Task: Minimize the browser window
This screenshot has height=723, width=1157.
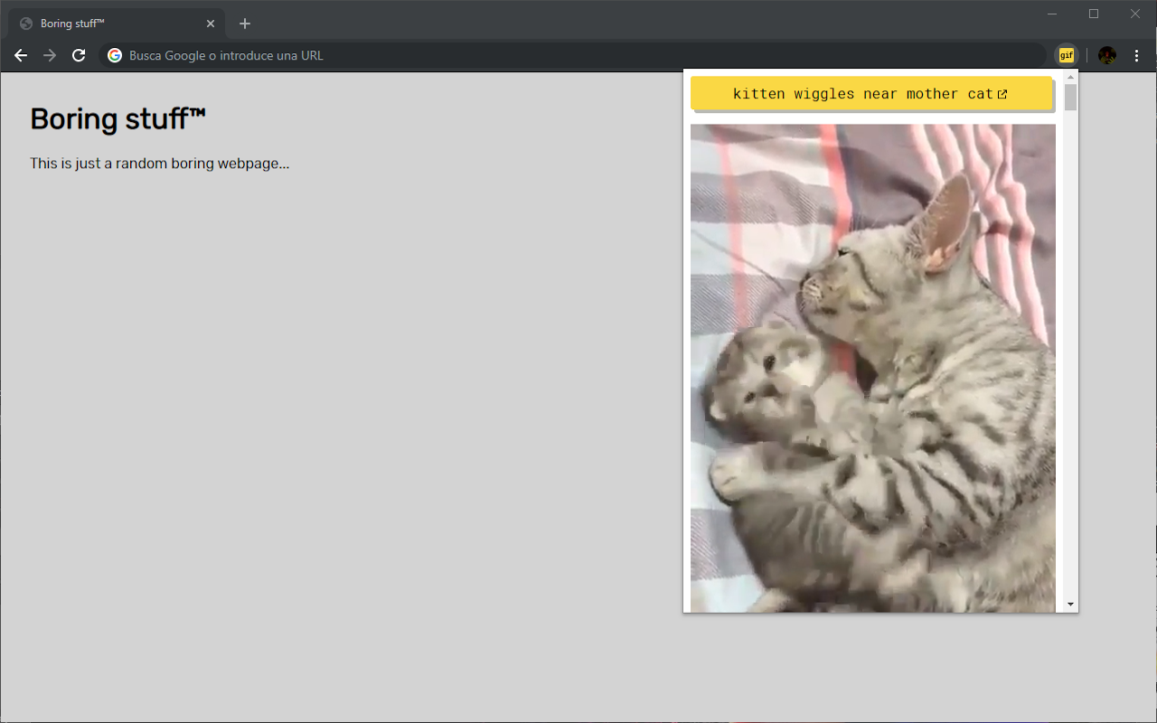Action: [1052, 14]
